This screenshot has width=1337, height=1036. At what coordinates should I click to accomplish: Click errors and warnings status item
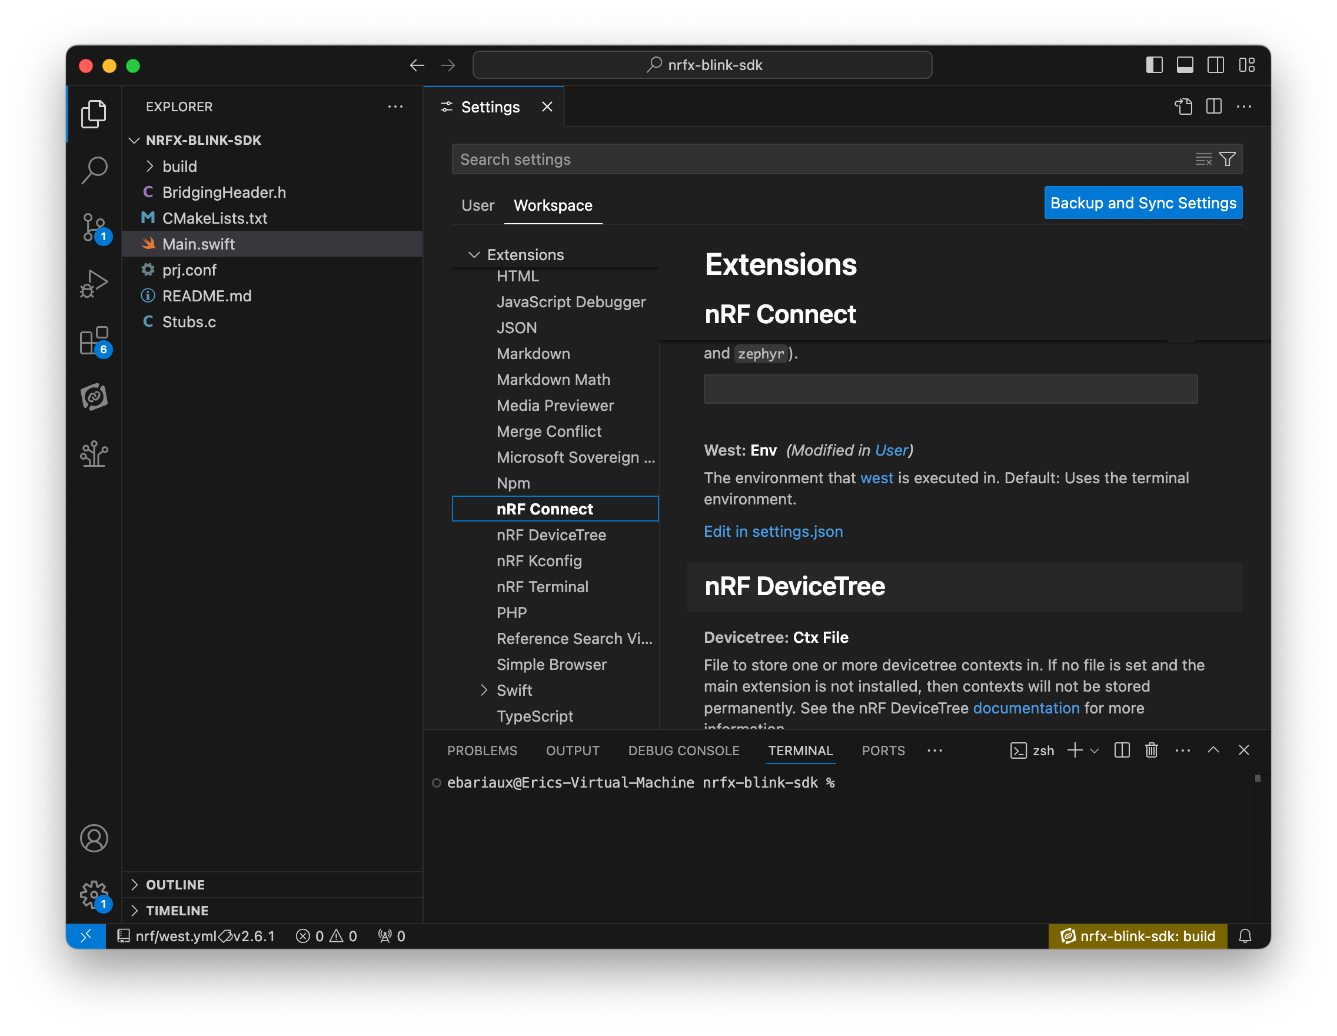[325, 936]
